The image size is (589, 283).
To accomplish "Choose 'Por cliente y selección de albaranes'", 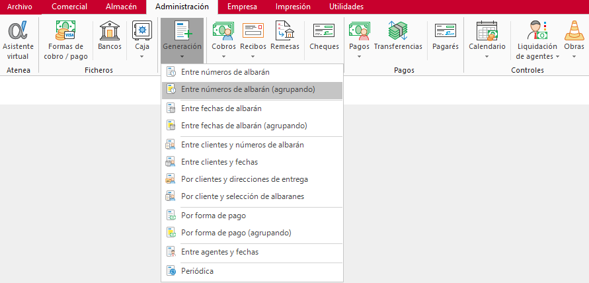I will (x=252, y=196).
